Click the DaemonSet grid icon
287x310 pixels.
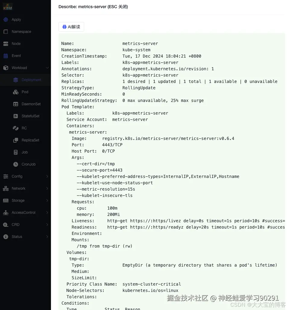16,104
